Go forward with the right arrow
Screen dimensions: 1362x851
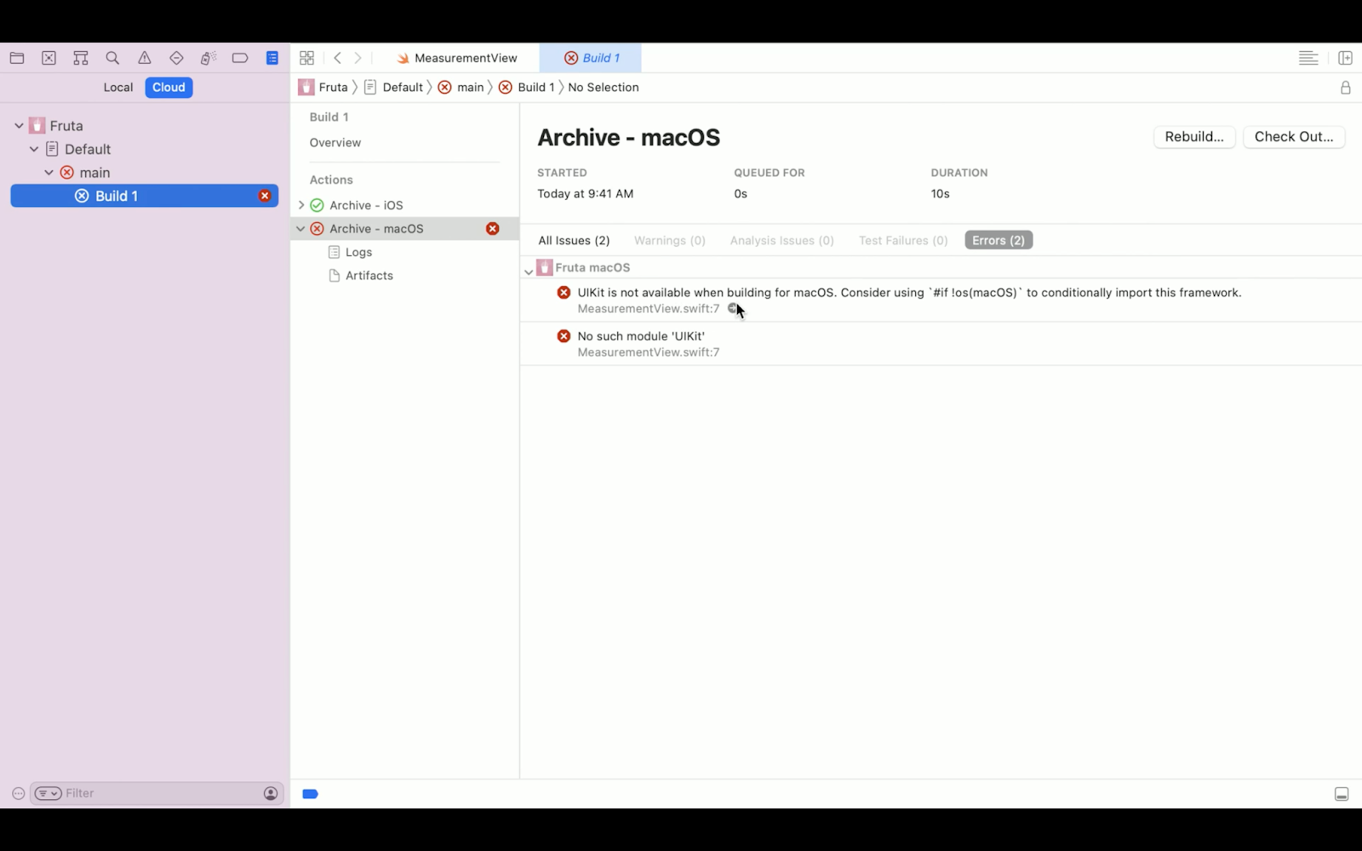pos(358,58)
